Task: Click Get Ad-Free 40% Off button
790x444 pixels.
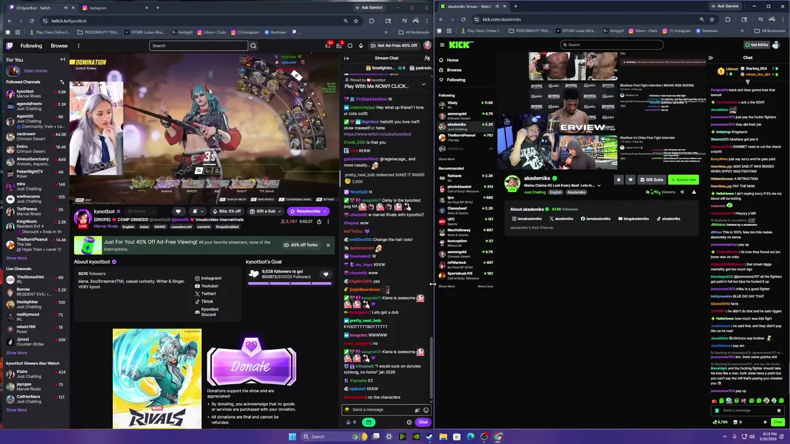Action: point(394,46)
